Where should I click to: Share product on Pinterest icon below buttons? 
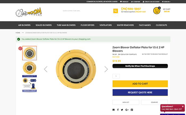[132, 110]
